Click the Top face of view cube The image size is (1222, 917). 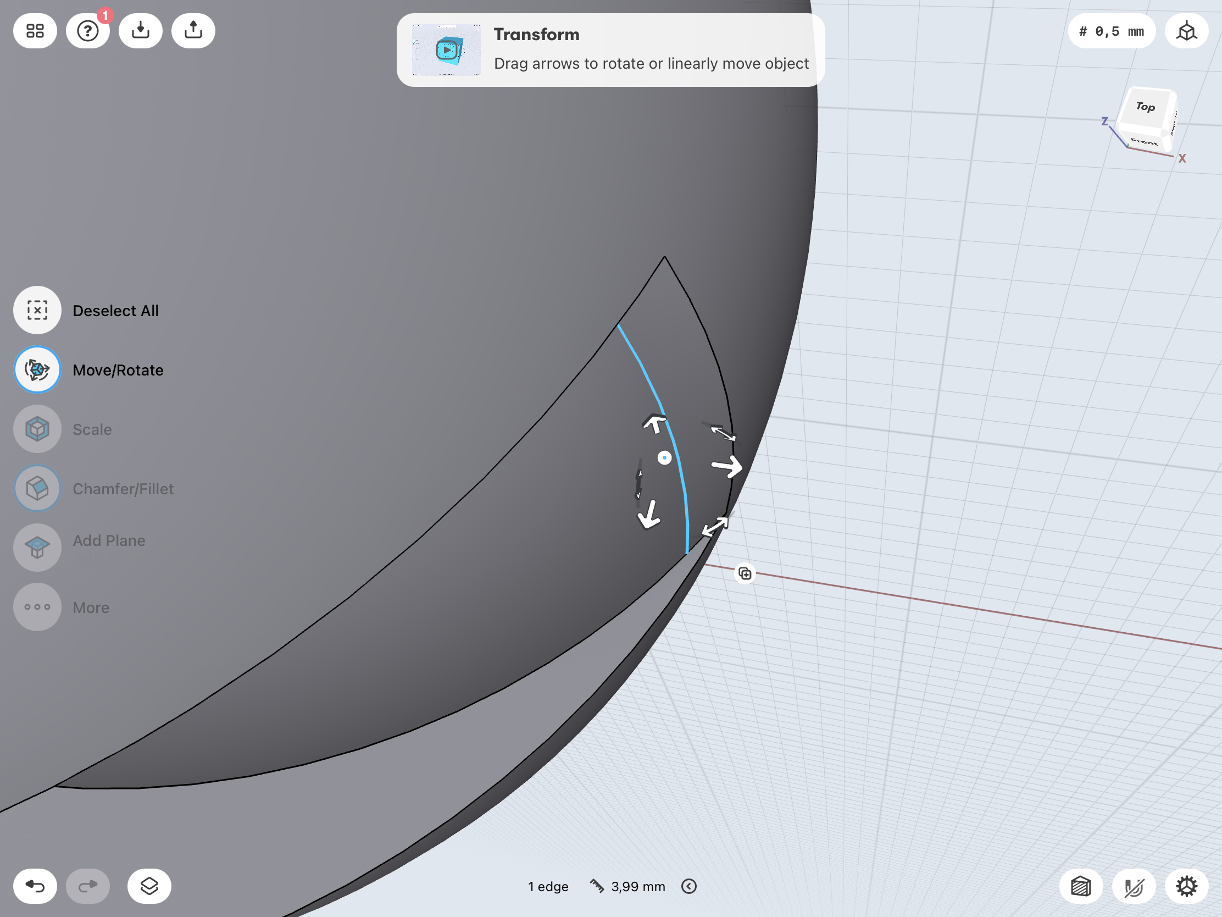[x=1145, y=107]
